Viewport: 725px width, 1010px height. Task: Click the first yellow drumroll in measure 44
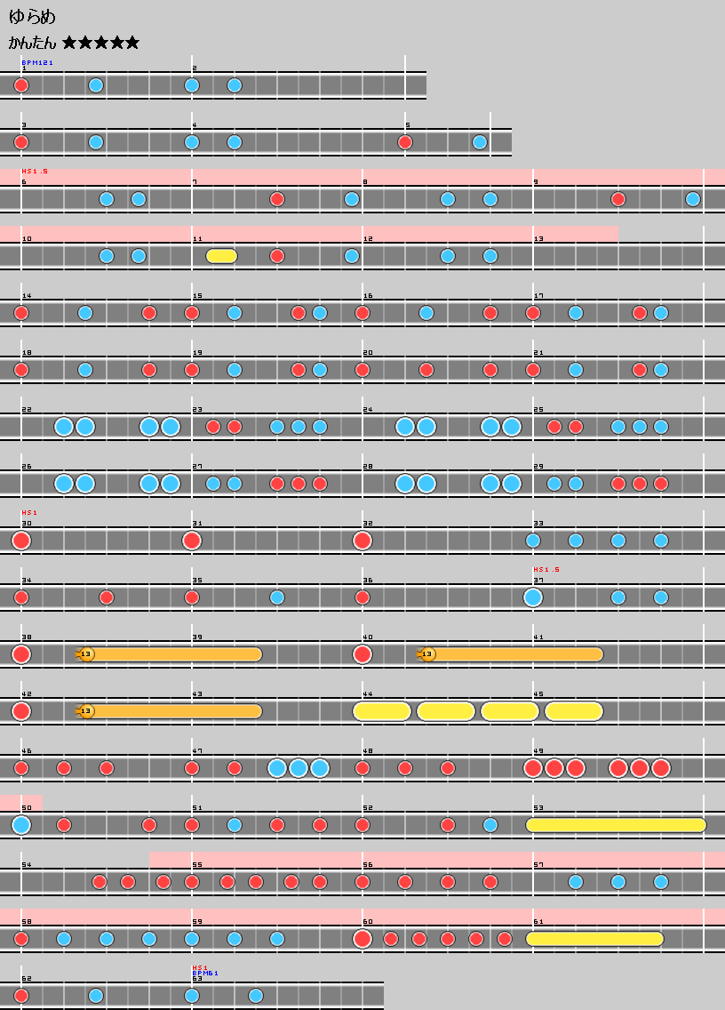[382, 711]
